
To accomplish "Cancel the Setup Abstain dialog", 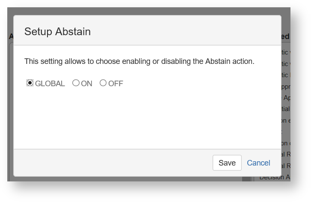I will [258, 163].
